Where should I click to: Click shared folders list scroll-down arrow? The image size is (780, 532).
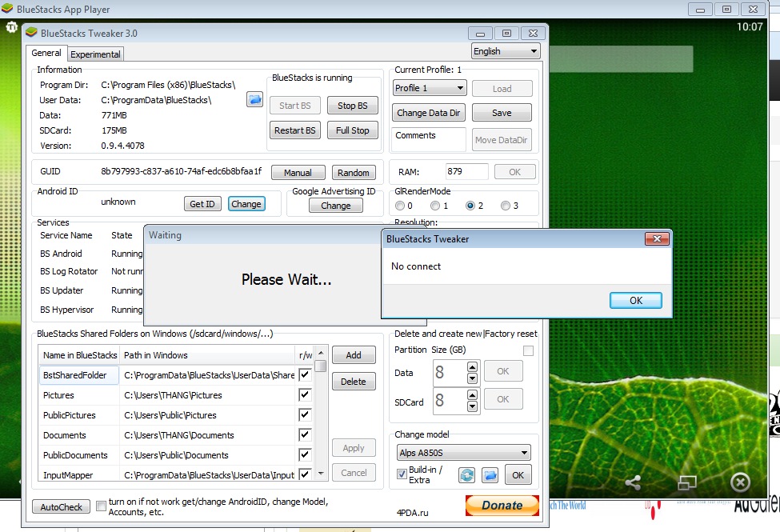tap(321, 474)
